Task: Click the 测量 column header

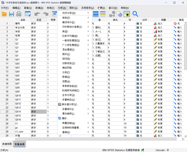Action: pyautogui.click(x=163, y=20)
